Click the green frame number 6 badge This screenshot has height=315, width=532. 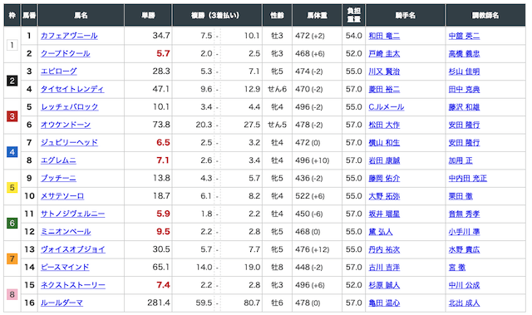[12, 223]
